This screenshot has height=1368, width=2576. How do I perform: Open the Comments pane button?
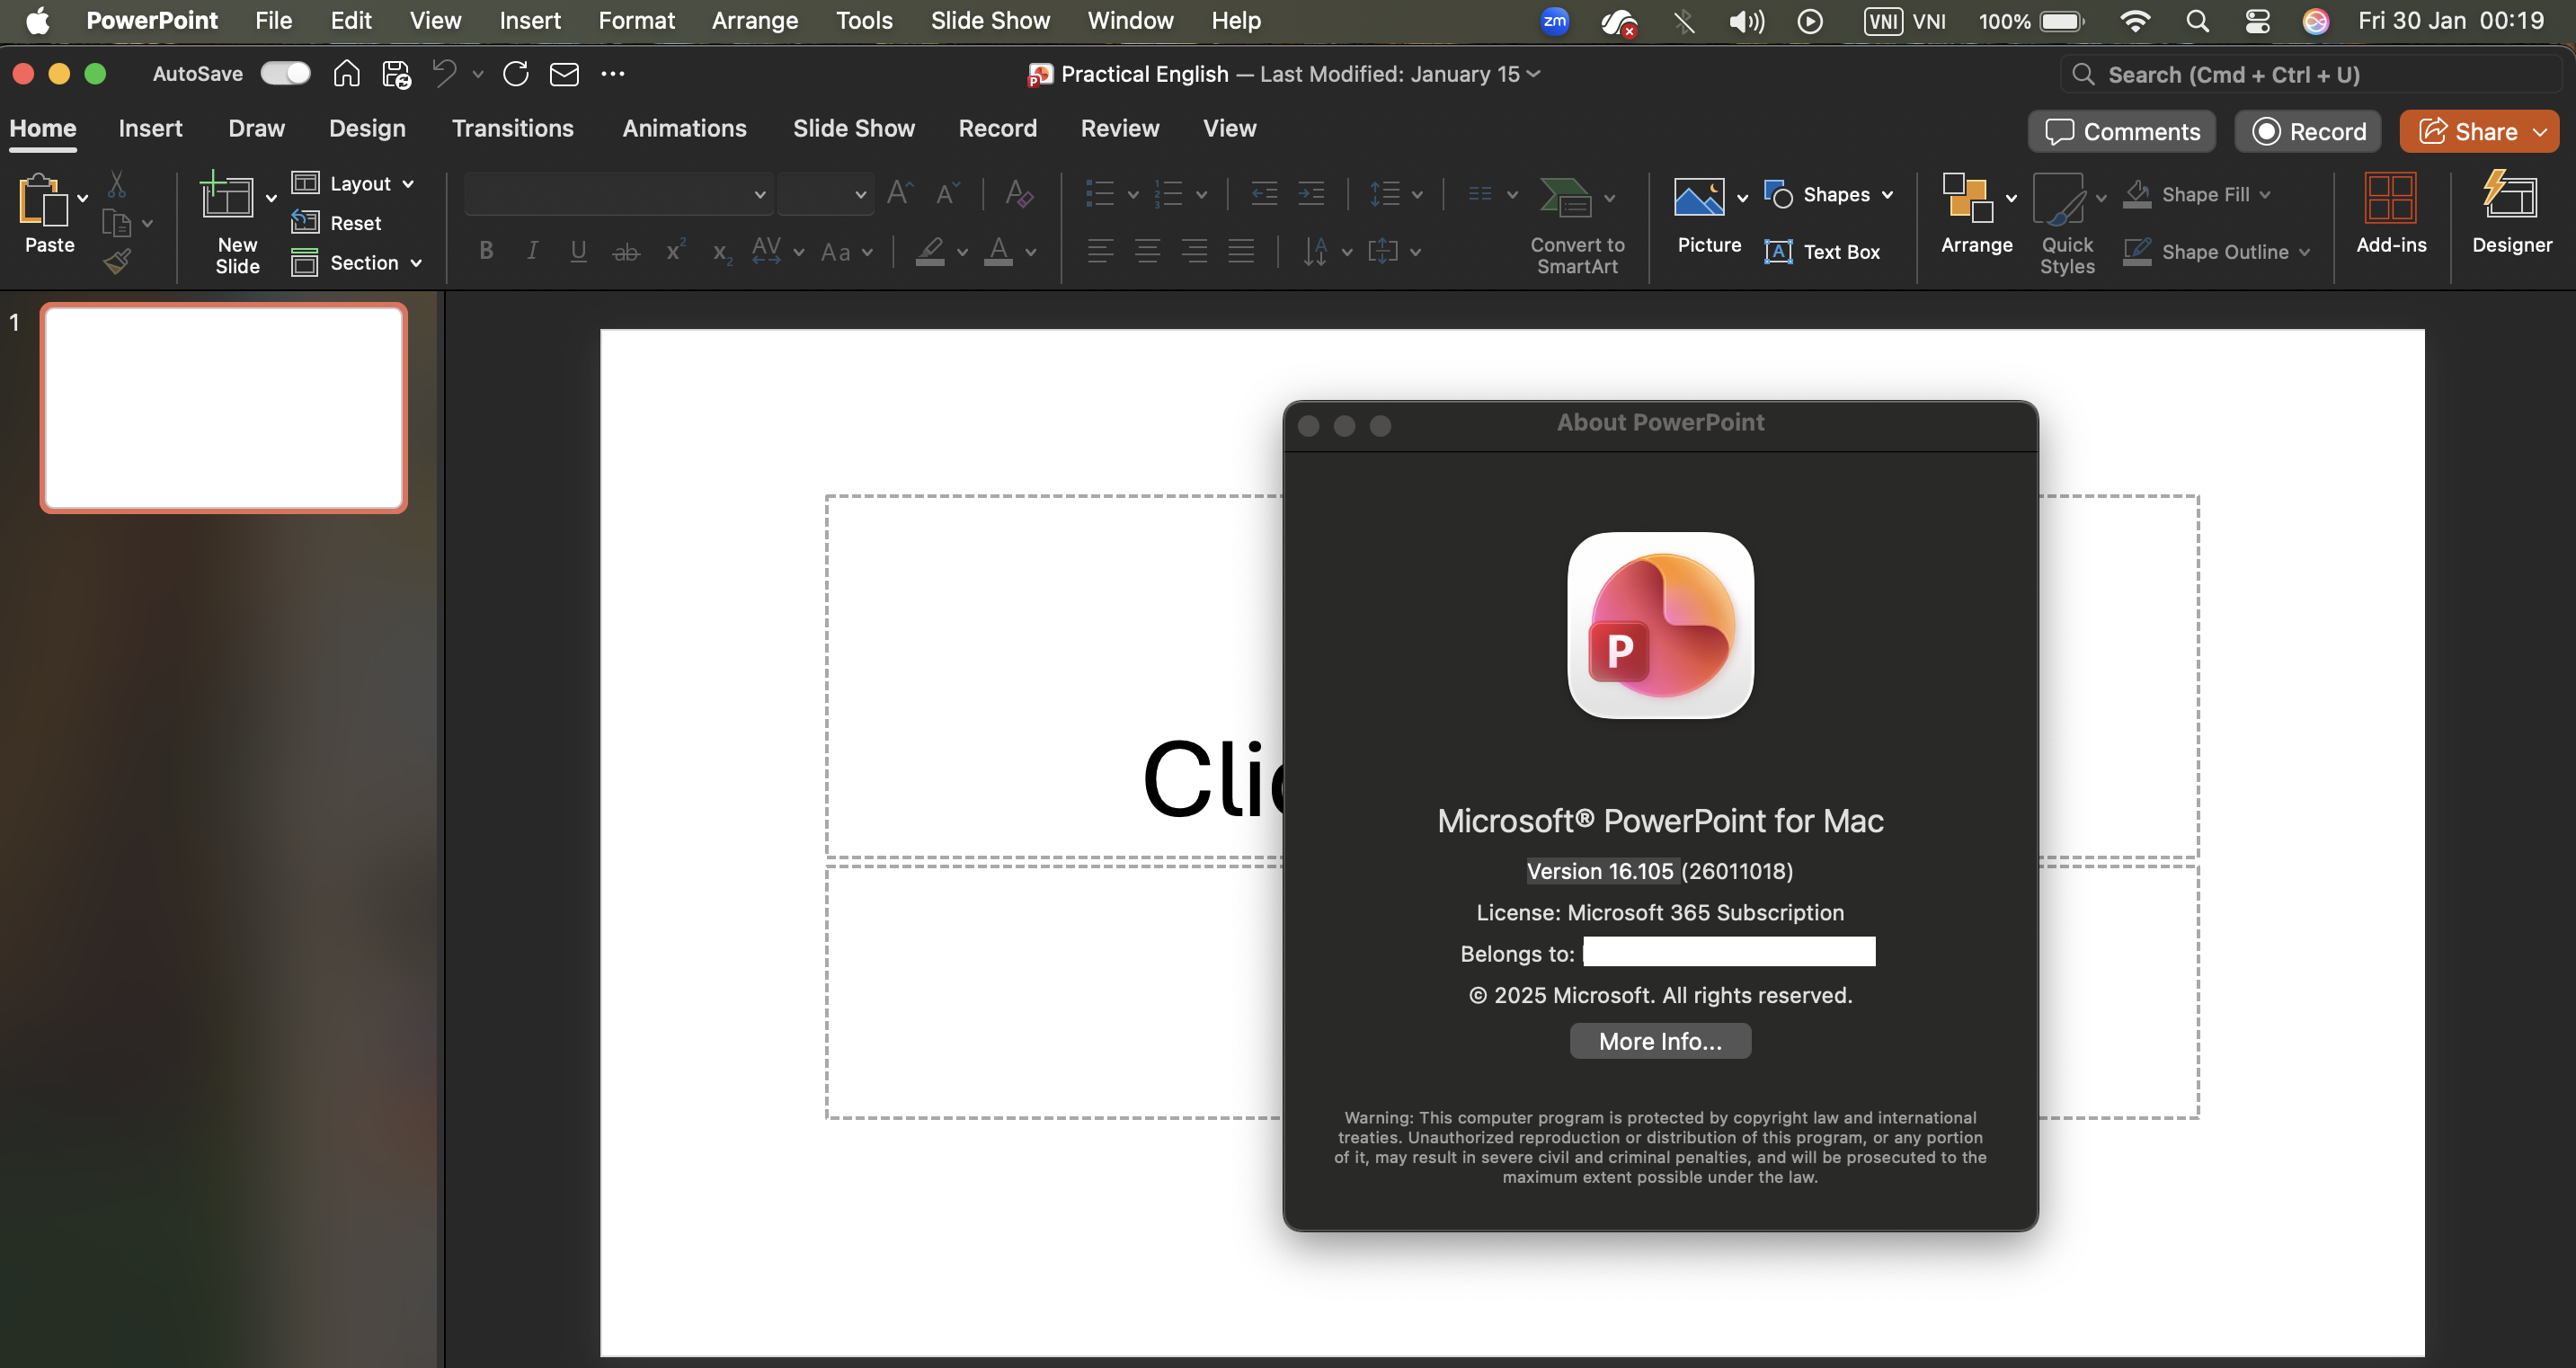(x=2121, y=131)
